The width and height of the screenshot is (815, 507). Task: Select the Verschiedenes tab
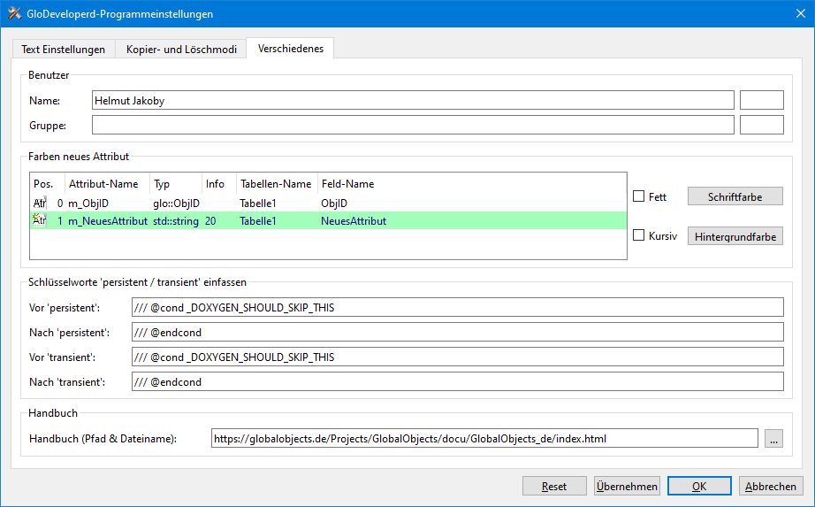click(291, 49)
